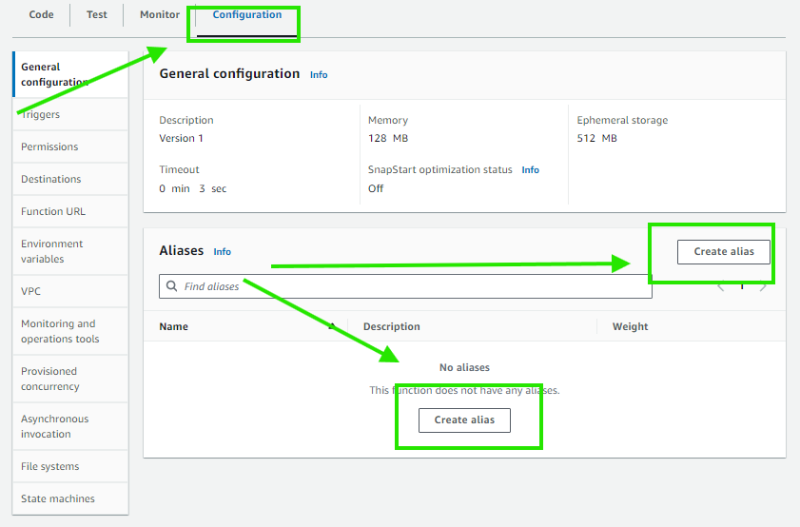The image size is (800, 527).
Task: Open Info link next to SnapStart optimization status
Action: [x=530, y=170]
